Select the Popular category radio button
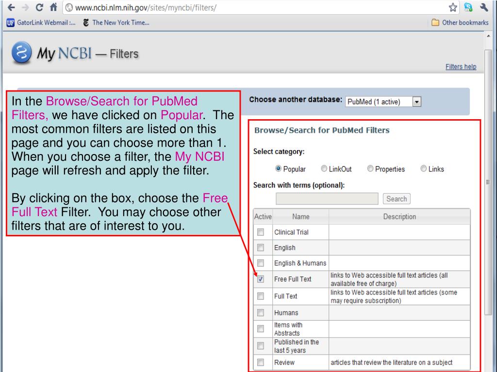 point(278,169)
